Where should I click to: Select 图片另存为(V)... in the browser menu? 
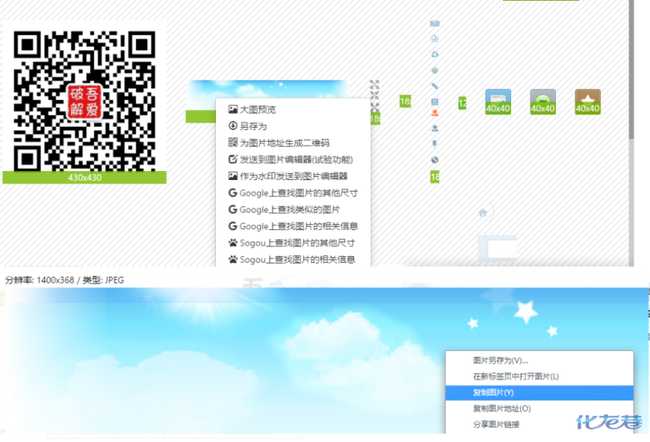coord(539,360)
